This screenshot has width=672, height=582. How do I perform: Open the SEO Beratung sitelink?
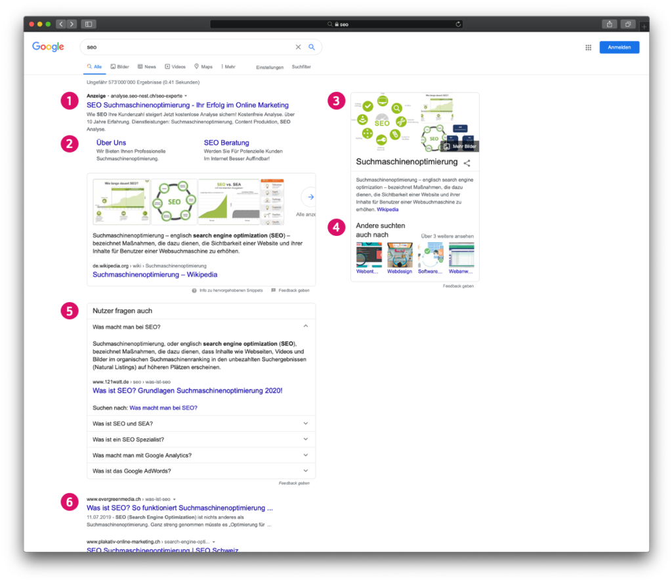click(226, 143)
